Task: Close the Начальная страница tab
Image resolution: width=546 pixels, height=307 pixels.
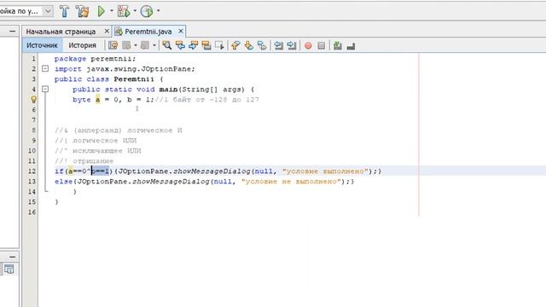Action: pyautogui.click(x=107, y=32)
